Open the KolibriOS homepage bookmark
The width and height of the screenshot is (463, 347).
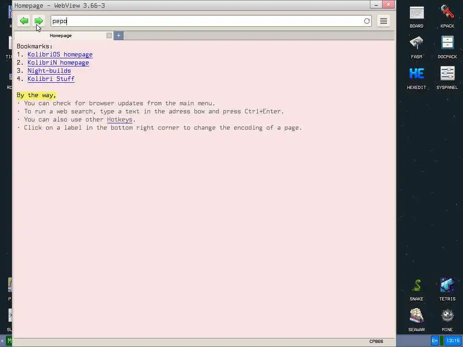[x=60, y=55]
